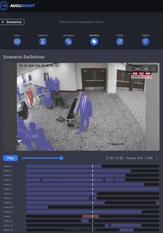This screenshot has width=163, height=233.
Task: Select the Police 6 track label
Action: point(7,189)
